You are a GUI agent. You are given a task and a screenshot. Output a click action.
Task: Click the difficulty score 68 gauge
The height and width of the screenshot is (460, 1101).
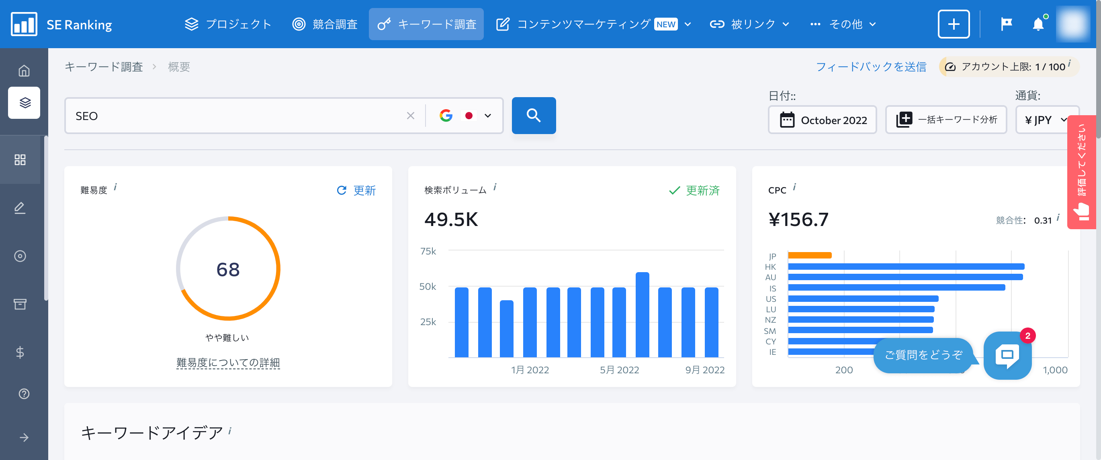228,269
